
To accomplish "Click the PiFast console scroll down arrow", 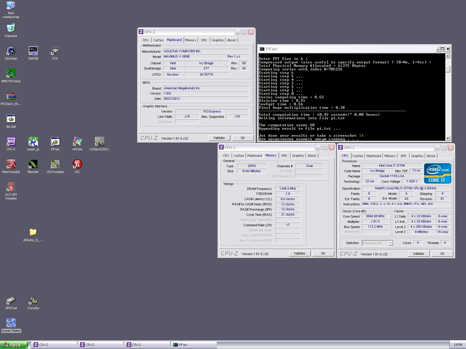I will click(x=448, y=138).
